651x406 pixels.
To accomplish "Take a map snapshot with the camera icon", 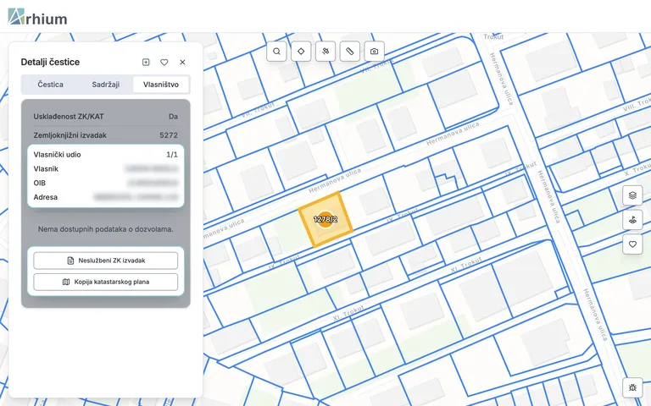I will click(374, 52).
